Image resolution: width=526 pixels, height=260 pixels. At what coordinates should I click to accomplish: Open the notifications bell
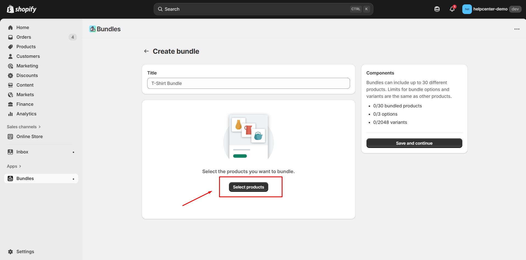[x=452, y=9]
